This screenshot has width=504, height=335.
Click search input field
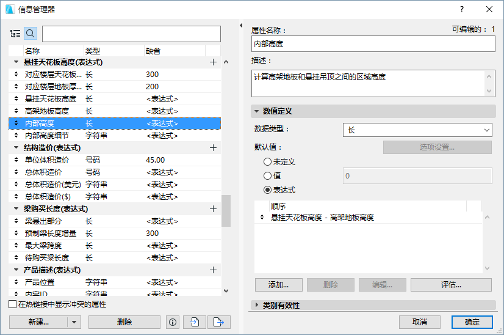pyautogui.click(x=131, y=34)
